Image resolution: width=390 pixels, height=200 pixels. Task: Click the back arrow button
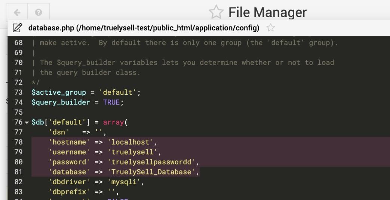pos(16,12)
